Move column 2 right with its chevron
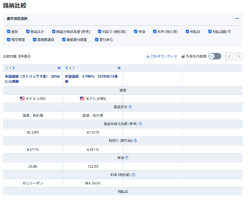 tap(74, 68)
